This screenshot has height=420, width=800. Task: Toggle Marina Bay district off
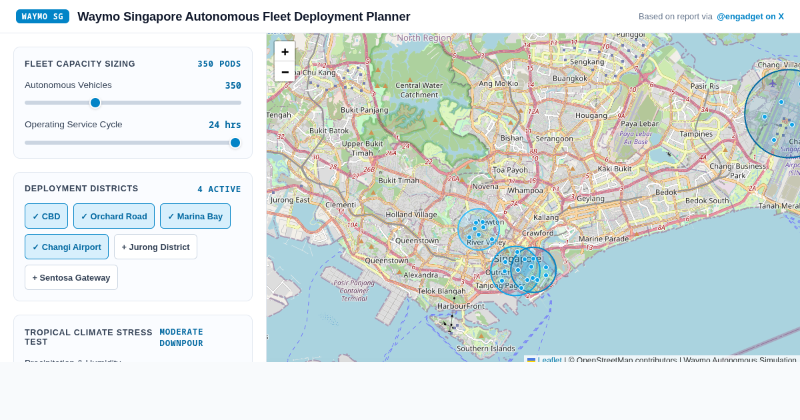click(x=195, y=216)
